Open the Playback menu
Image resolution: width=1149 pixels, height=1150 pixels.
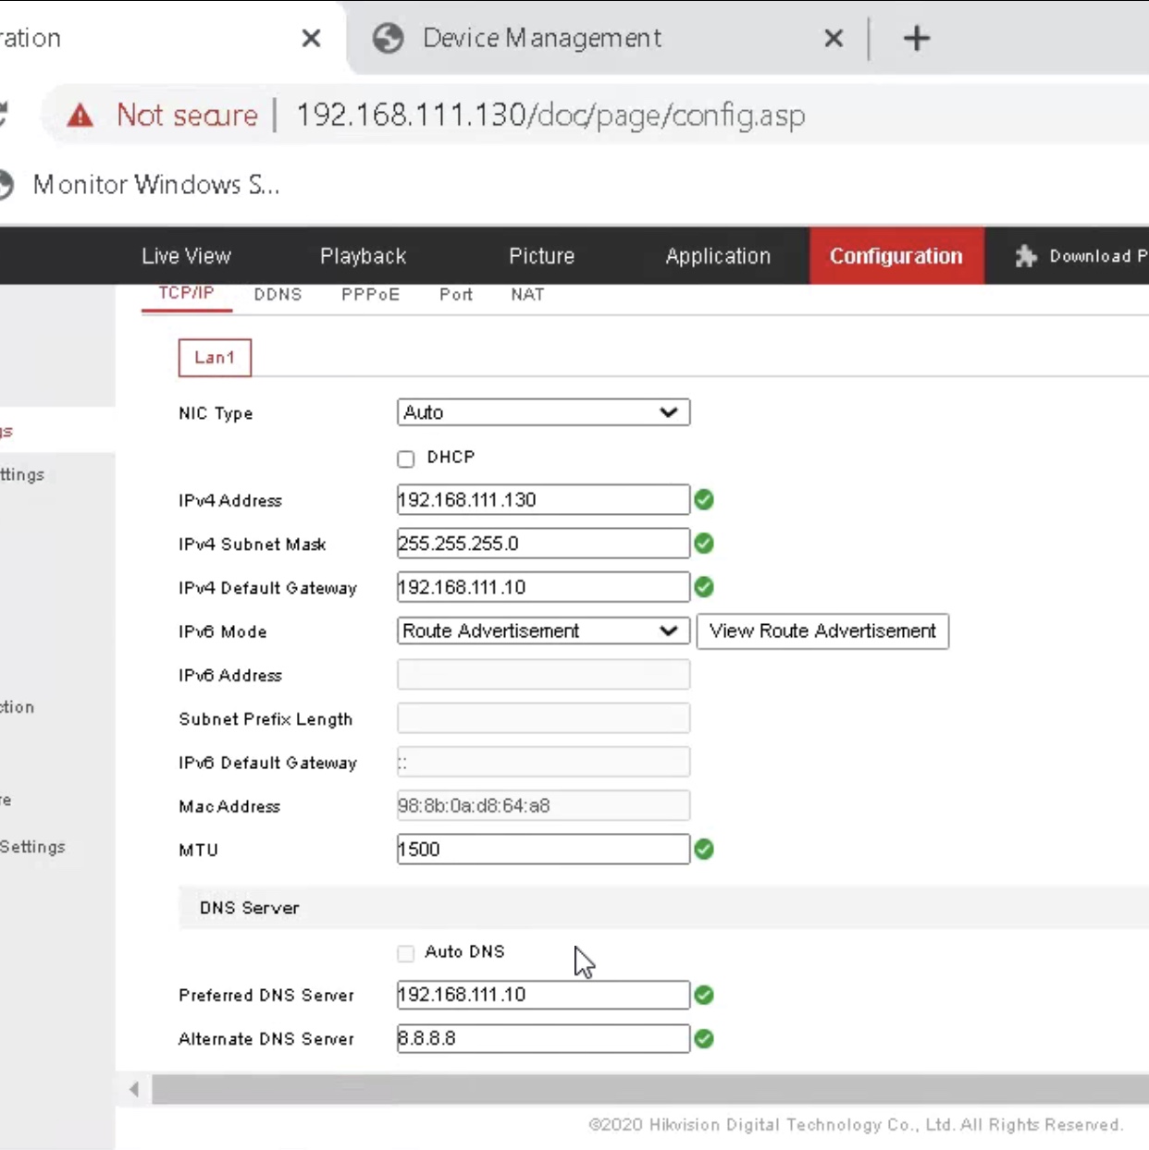363,256
